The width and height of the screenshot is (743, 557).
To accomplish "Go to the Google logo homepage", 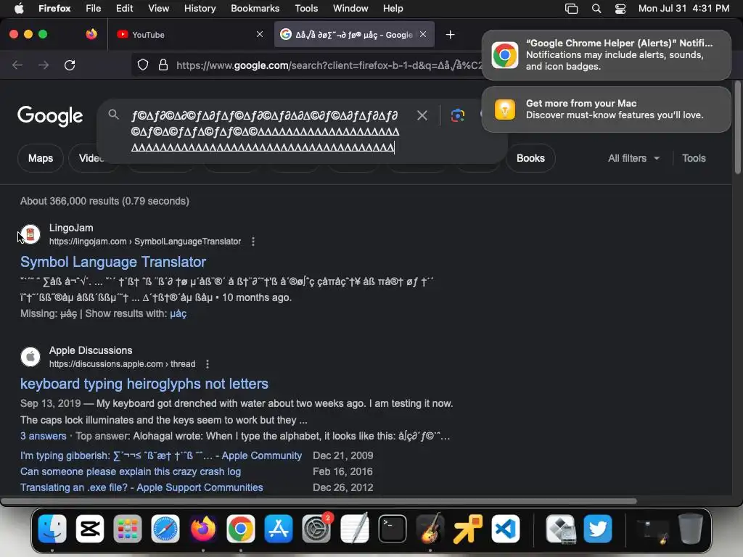I will click(x=50, y=116).
